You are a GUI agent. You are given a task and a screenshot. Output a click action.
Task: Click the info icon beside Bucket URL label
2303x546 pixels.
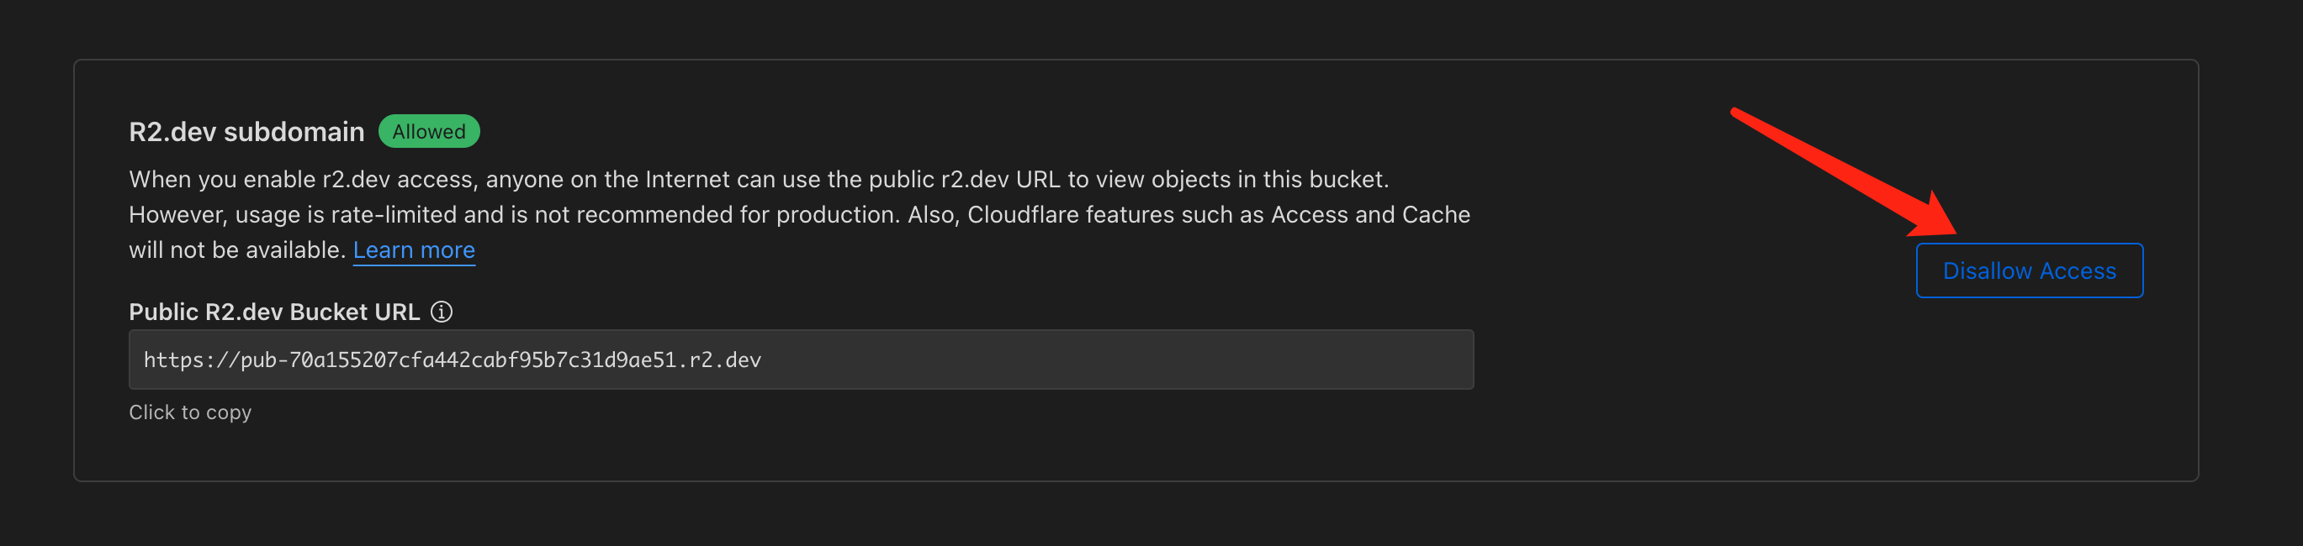tap(442, 312)
